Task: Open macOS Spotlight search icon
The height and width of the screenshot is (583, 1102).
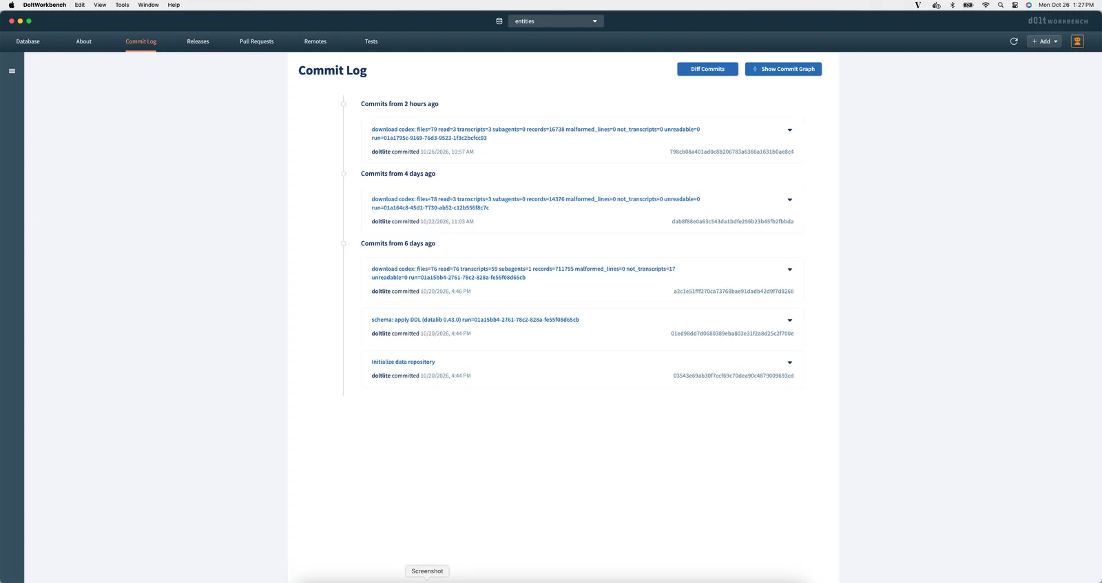Action: pos(1001,5)
